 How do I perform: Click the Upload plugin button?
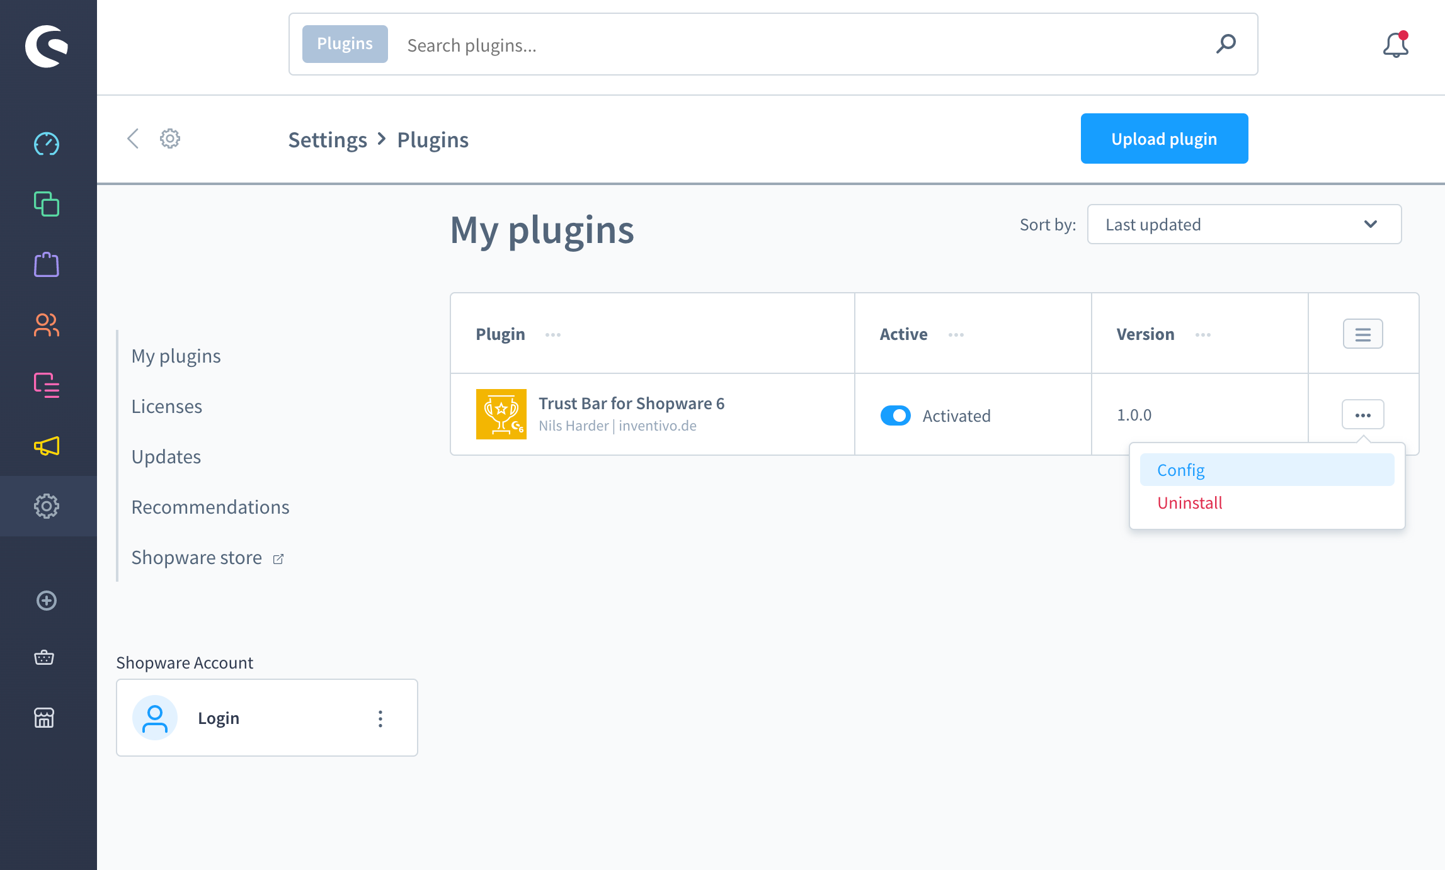pos(1164,138)
